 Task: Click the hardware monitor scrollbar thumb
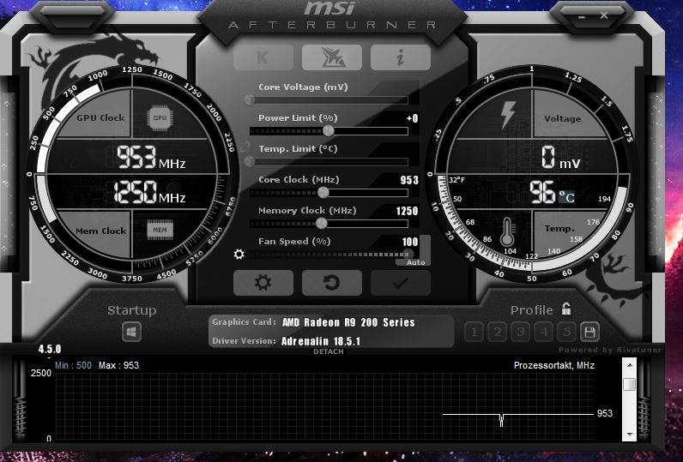pyautogui.click(x=630, y=384)
